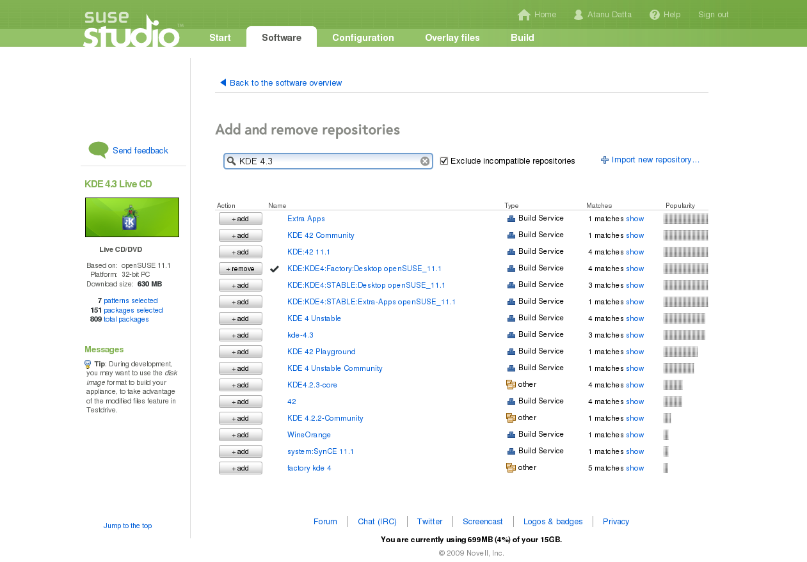Click the KDE 4.3 Live CD thumbnail
The width and height of the screenshot is (807, 562).
pyautogui.click(x=132, y=217)
